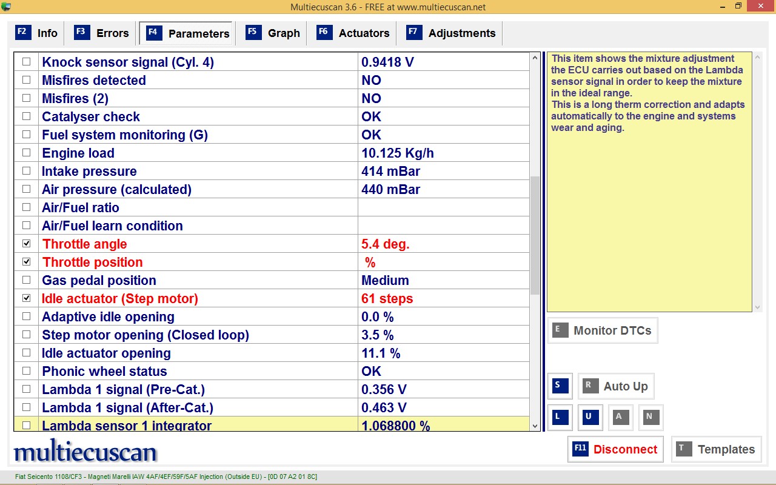Click the greyed N shortcut button
This screenshot has width=776, height=485.
(x=651, y=417)
